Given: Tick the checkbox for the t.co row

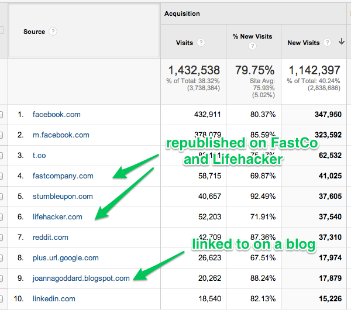Looking at the screenshot, I should point(1,156).
